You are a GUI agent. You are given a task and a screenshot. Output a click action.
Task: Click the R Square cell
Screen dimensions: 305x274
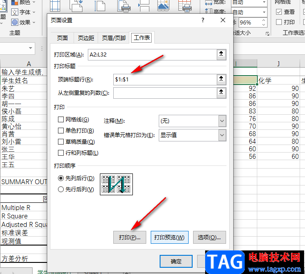coord(24,216)
